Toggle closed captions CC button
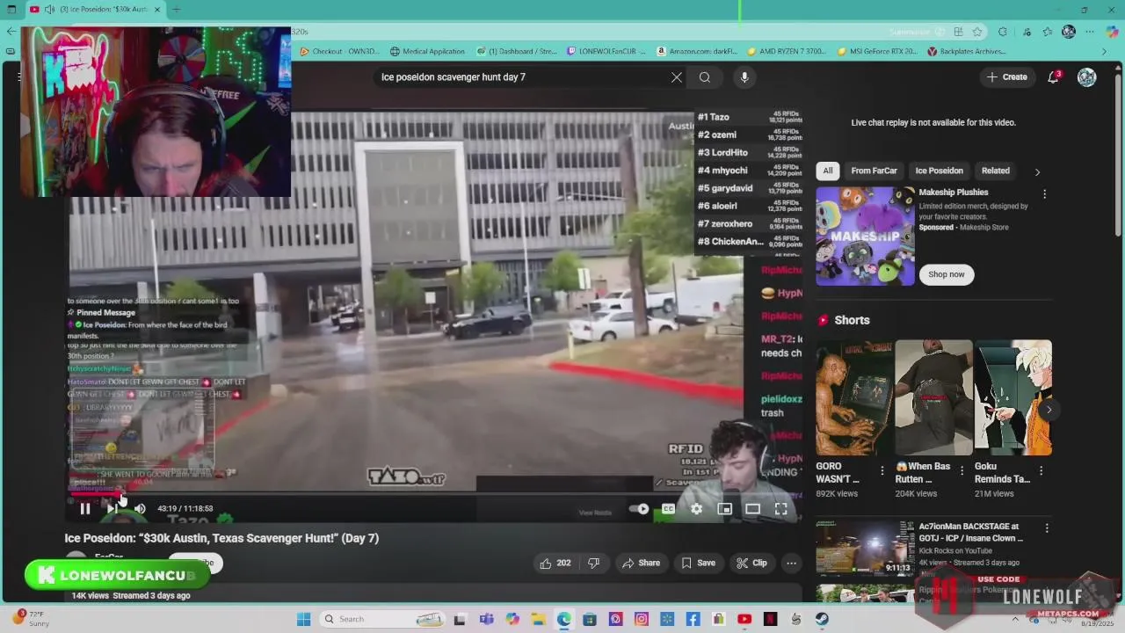Image resolution: width=1125 pixels, height=633 pixels. [668, 509]
